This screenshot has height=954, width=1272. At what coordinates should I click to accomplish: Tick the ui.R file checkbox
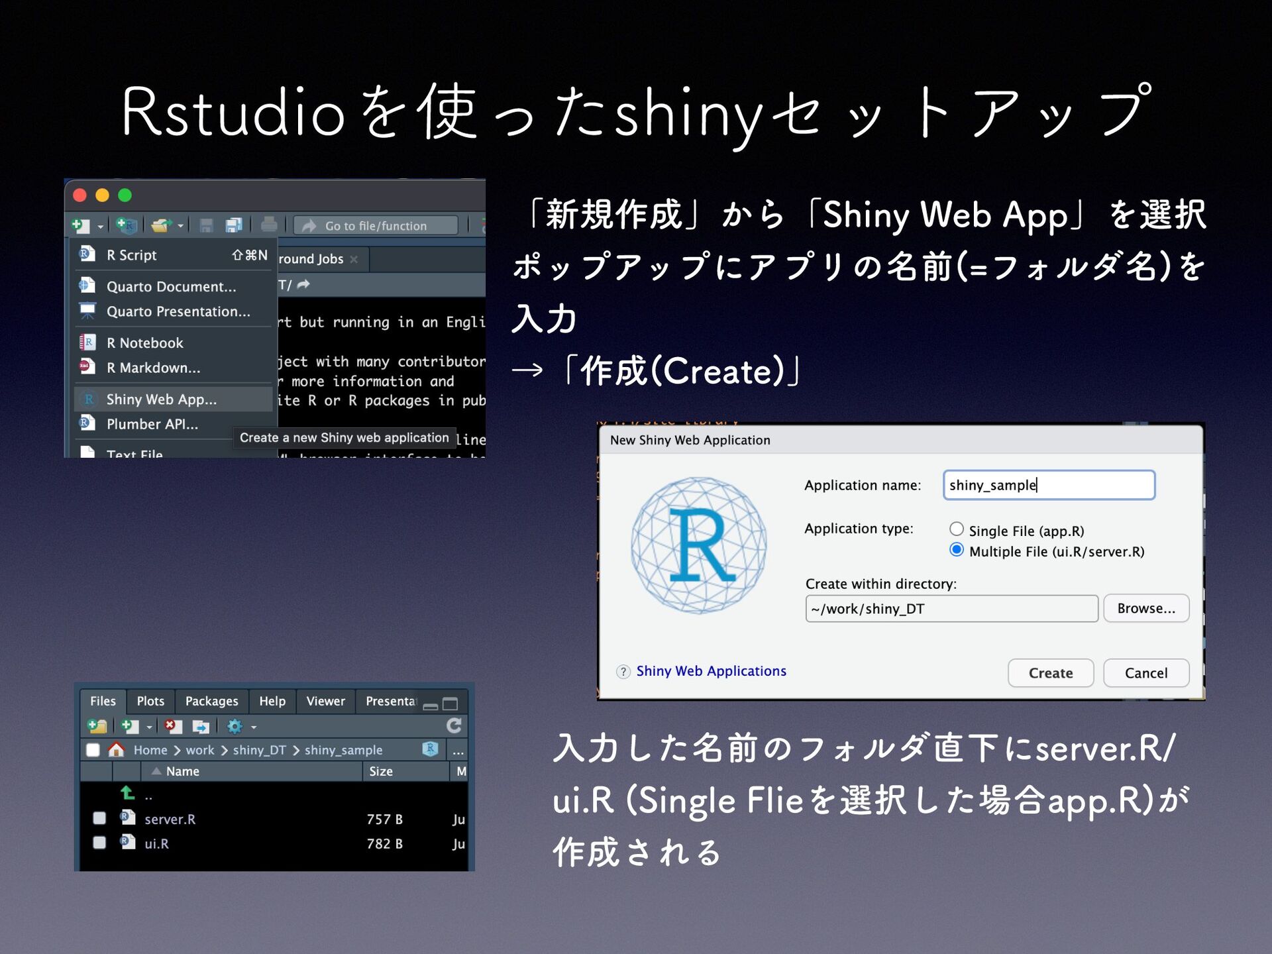click(99, 843)
